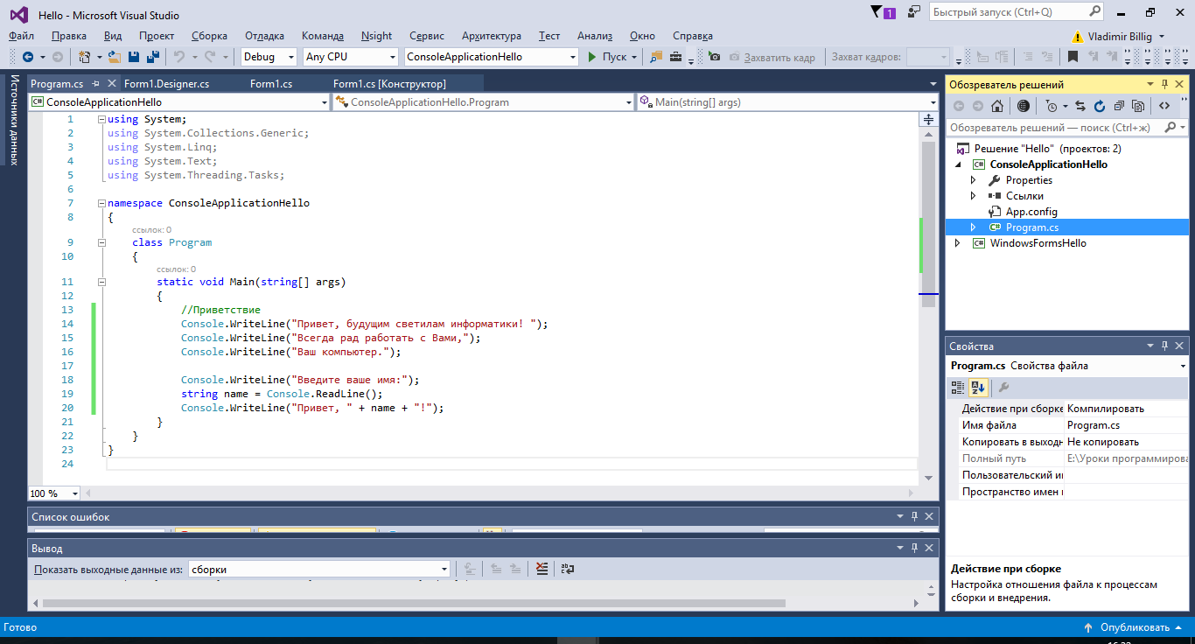Toggle pin on the Program.cs tab
This screenshot has height=644, width=1195.
pyautogui.click(x=95, y=84)
